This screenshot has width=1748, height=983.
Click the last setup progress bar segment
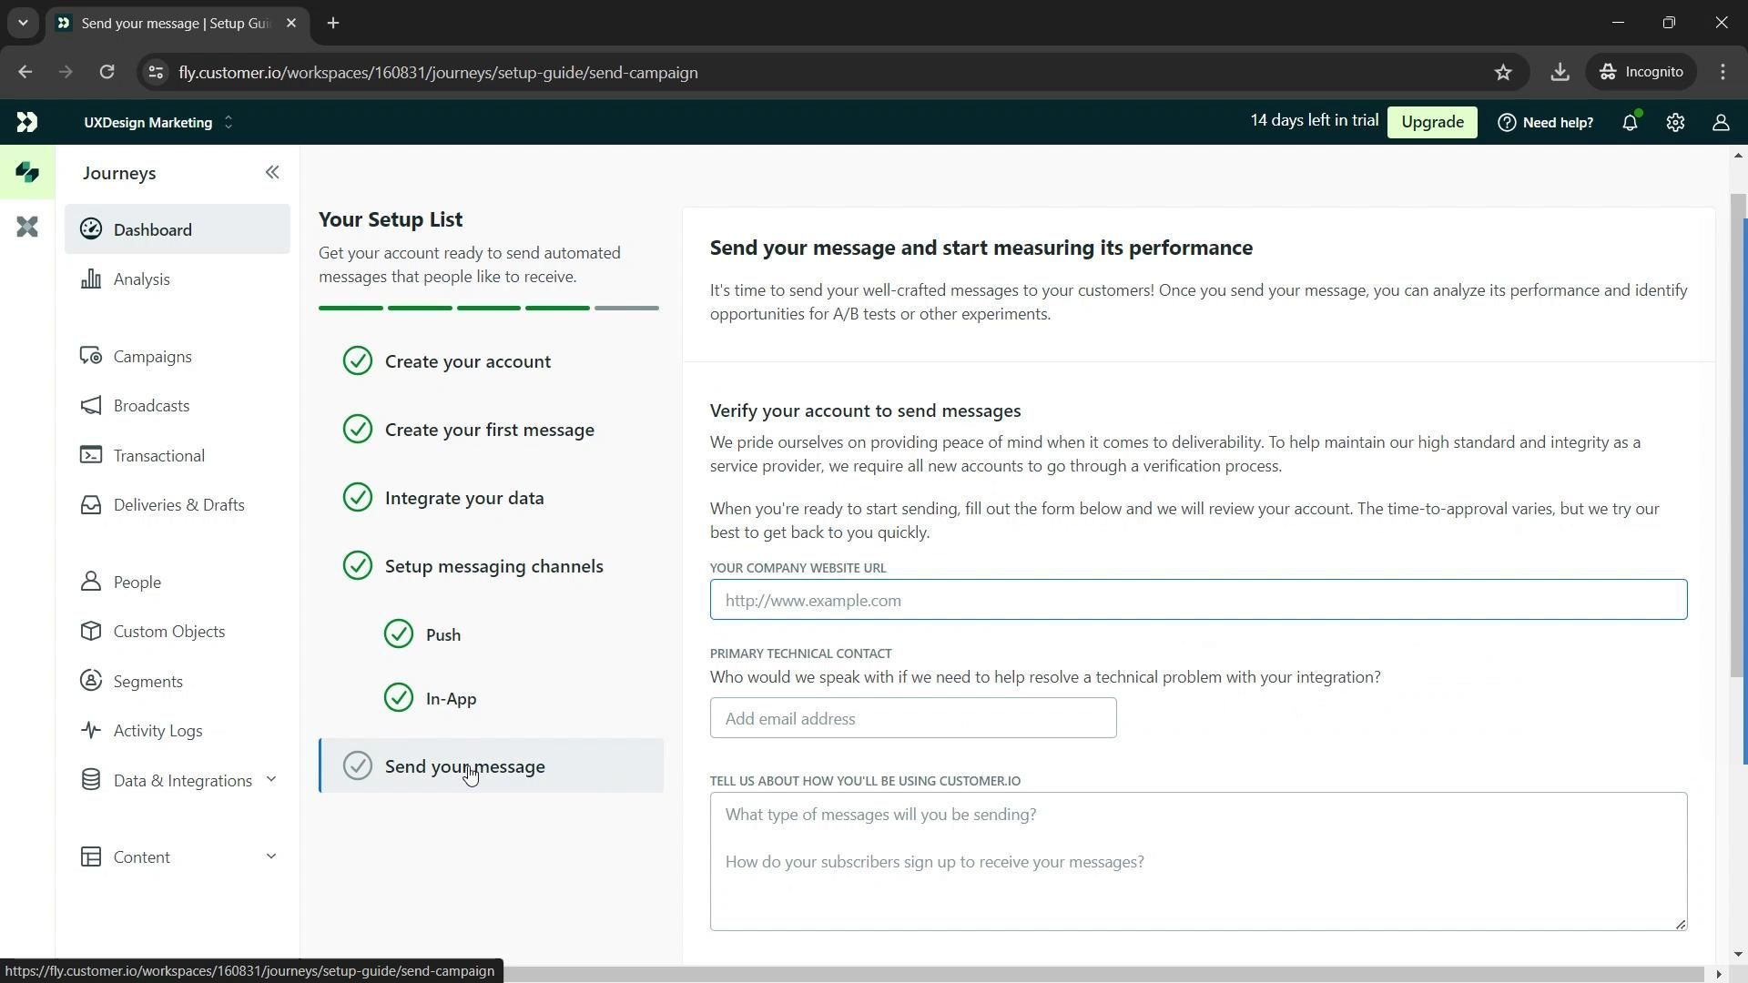point(626,309)
